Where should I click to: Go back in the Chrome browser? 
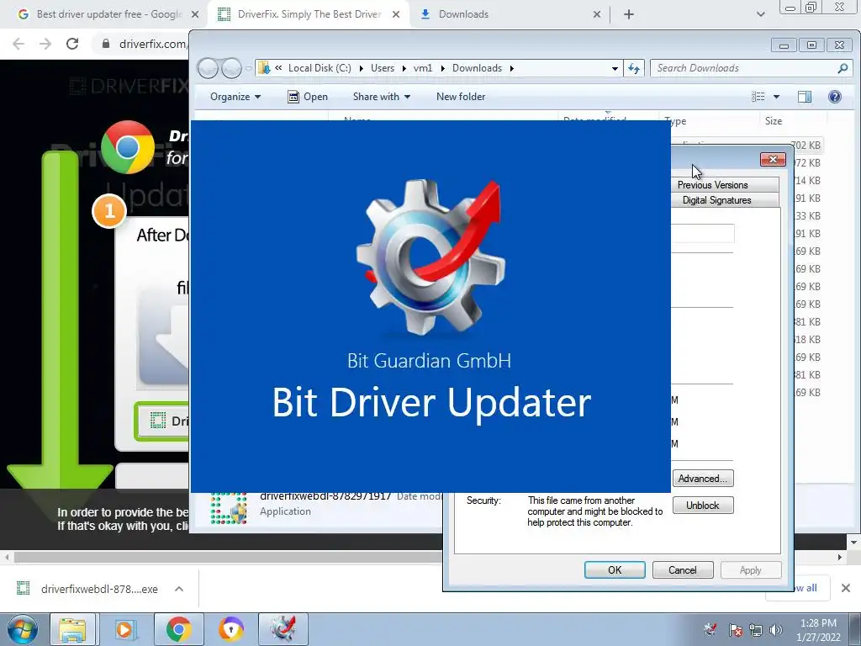click(18, 44)
